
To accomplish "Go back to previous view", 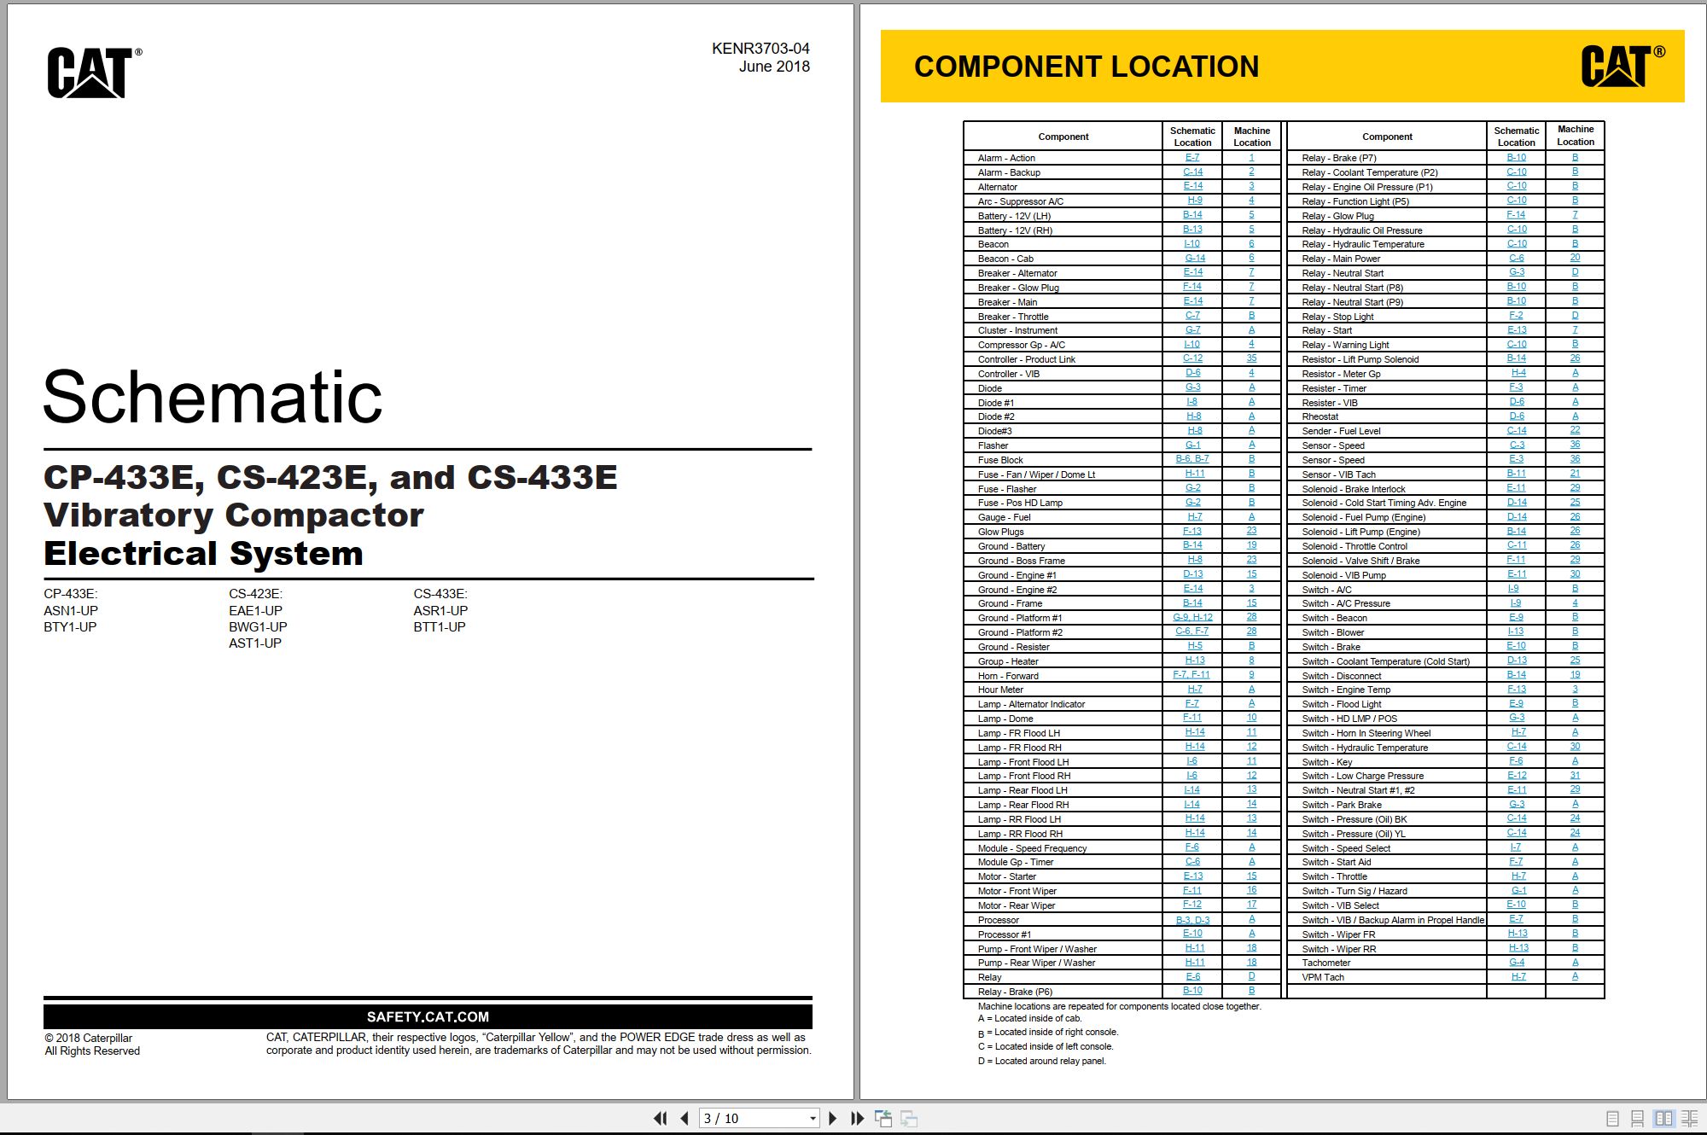I will 883,1118.
